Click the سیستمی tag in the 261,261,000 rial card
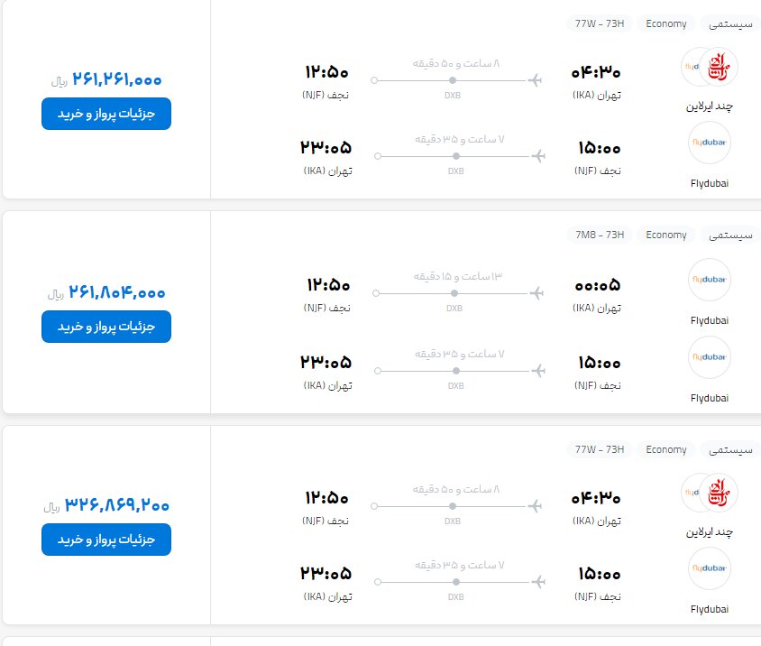 point(732,24)
